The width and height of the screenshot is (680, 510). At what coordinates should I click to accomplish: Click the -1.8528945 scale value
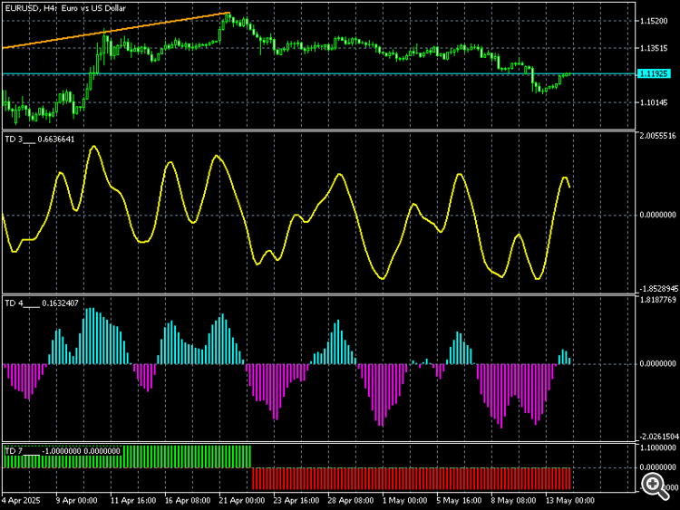click(657, 289)
